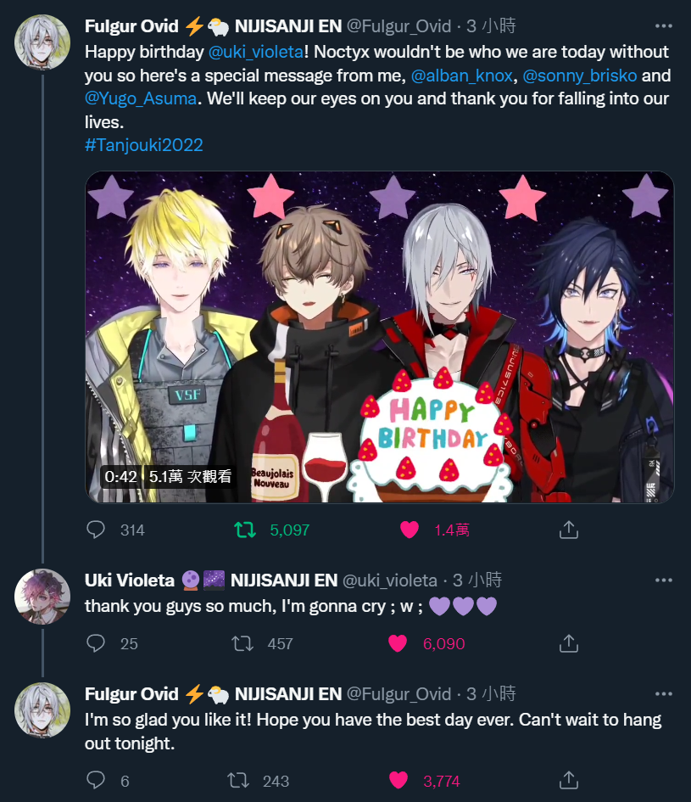Share Uki Violeta's reply tweet

(x=568, y=643)
